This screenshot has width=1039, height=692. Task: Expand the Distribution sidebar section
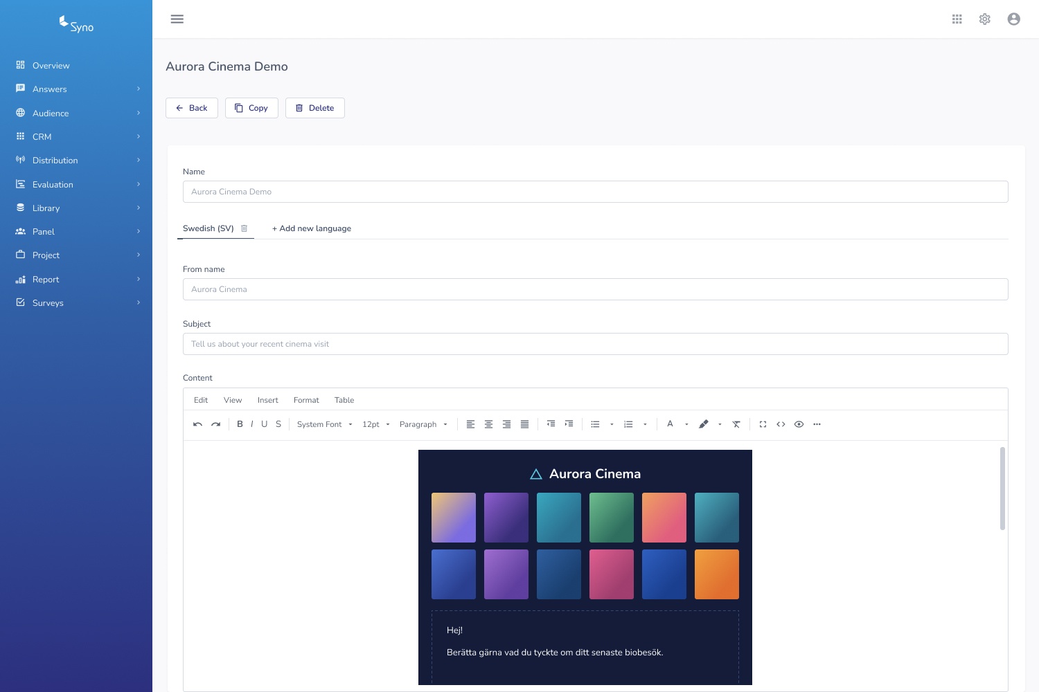[x=76, y=161]
